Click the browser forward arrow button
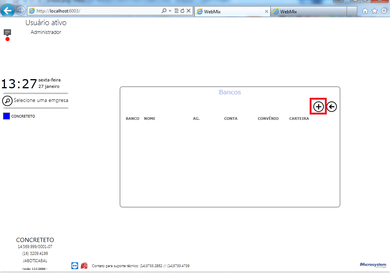This screenshot has height=277, width=390. 21,11
